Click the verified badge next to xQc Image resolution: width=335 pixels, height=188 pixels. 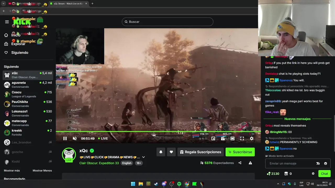[92, 151]
